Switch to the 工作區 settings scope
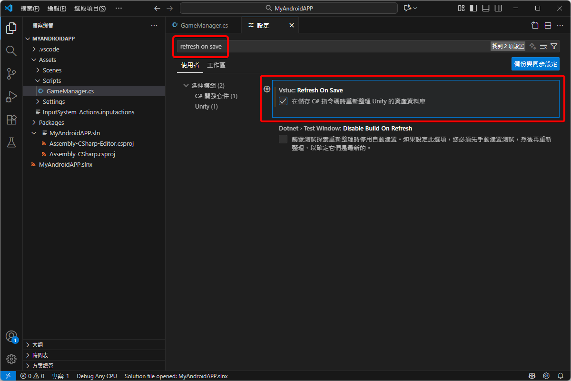This screenshot has width=571, height=381. pos(216,65)
